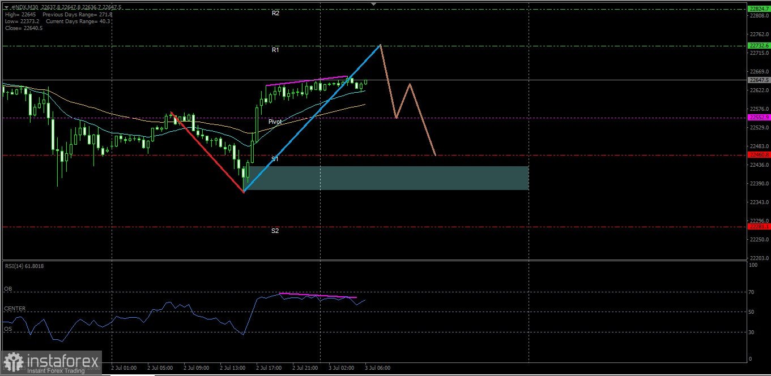Click the 2 Jul 13:00 time label
Screen dimensions: 771x376
point(233,368)
